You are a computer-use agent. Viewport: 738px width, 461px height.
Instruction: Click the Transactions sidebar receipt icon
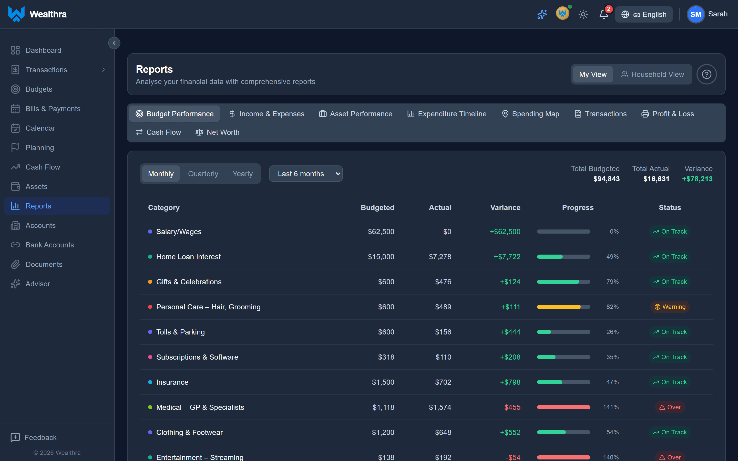click(x=15, y=70)
